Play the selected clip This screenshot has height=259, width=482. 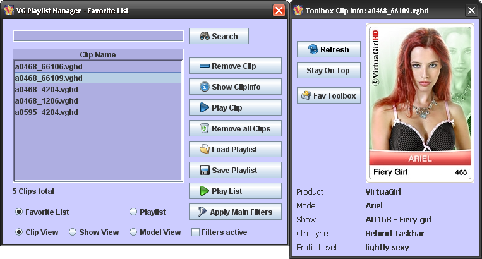tap(235, 108)
